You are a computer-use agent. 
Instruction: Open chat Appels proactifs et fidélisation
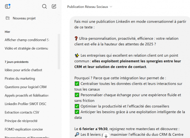[27, 96]
